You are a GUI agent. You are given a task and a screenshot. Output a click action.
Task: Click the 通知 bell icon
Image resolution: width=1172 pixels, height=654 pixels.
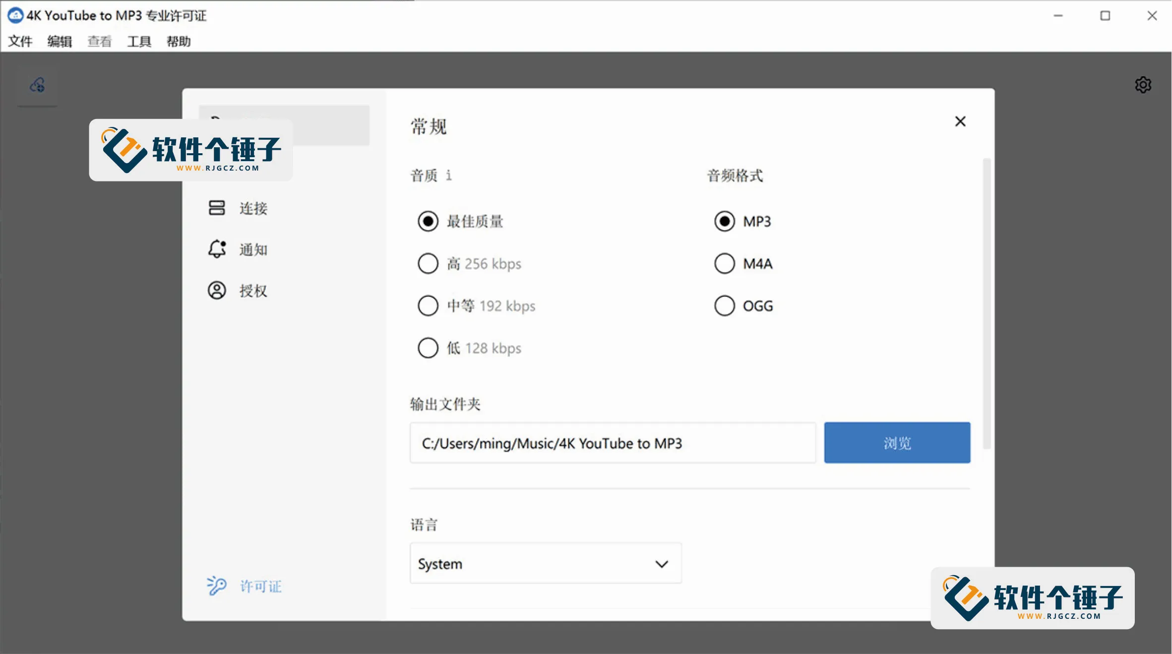(217, 249)
